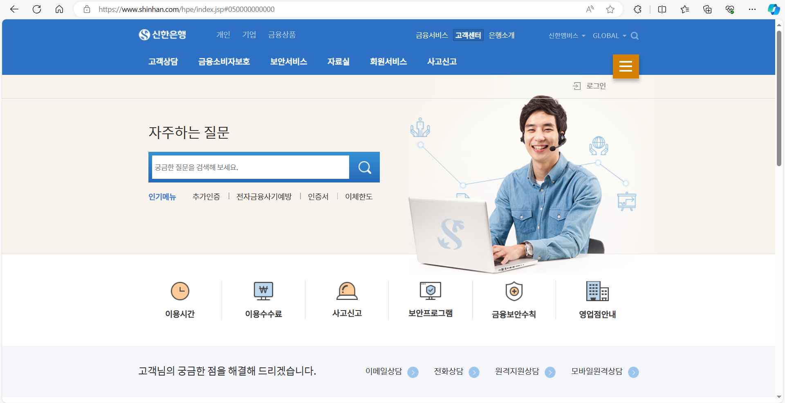The image size is (785, 403).
Task: Submit FAQ search with magnifier button
Action: tap(365, 167)
